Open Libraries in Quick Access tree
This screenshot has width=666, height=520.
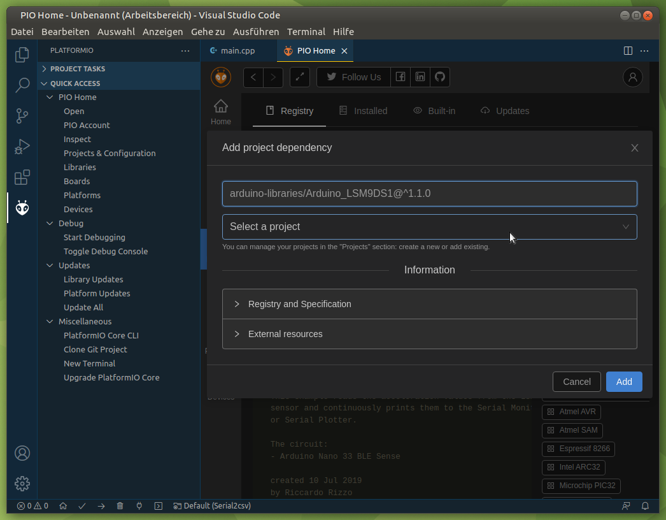(x=80, y=168)
